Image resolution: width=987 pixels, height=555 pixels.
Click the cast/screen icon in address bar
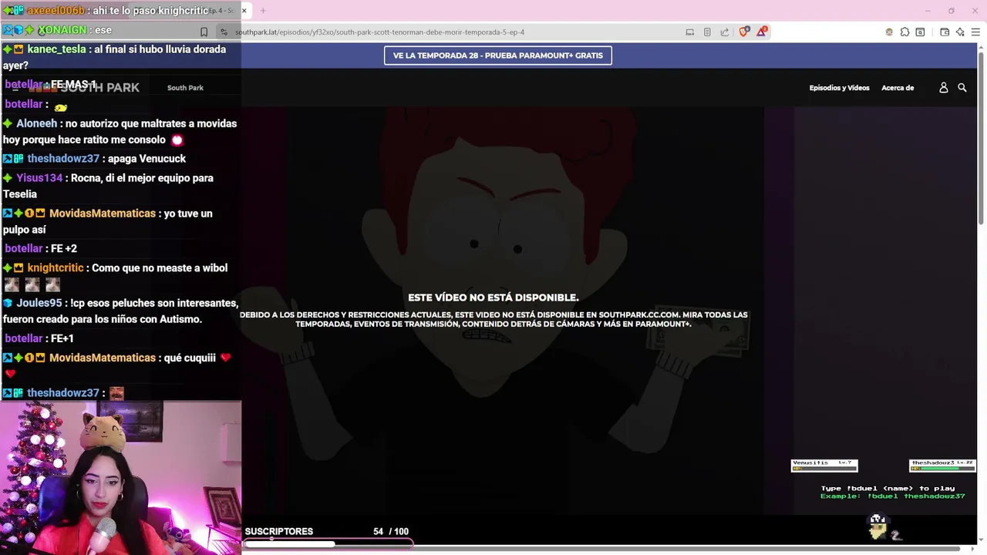690,32
